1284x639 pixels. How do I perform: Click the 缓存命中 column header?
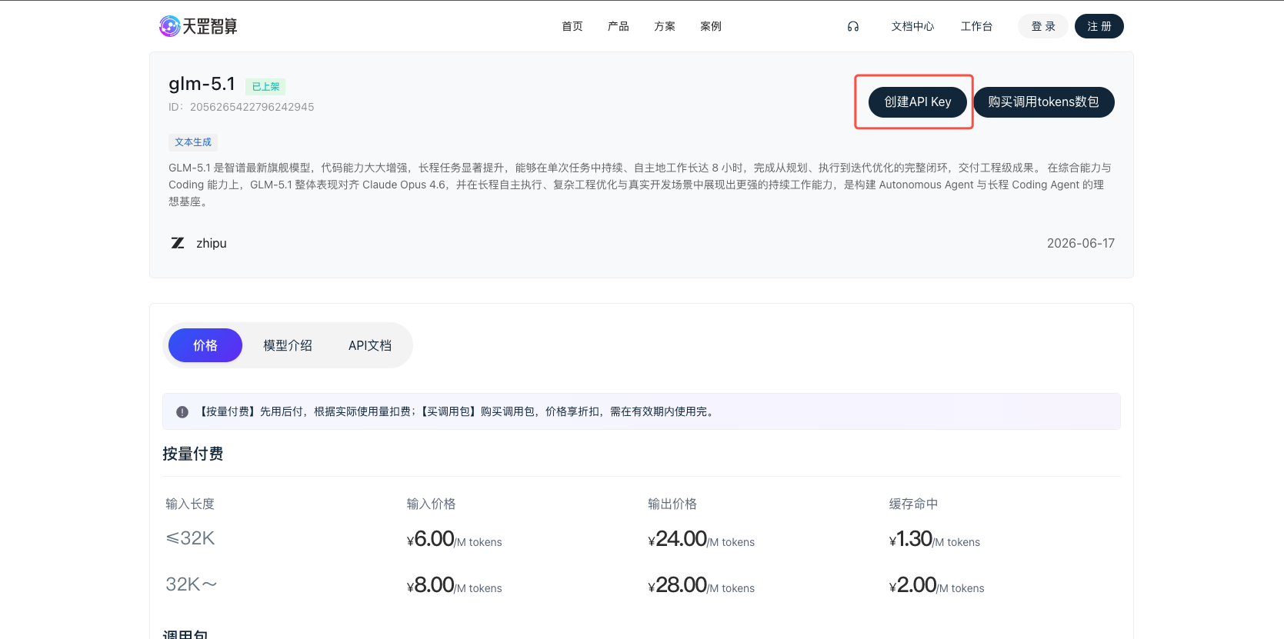click(x=914, y=504)
